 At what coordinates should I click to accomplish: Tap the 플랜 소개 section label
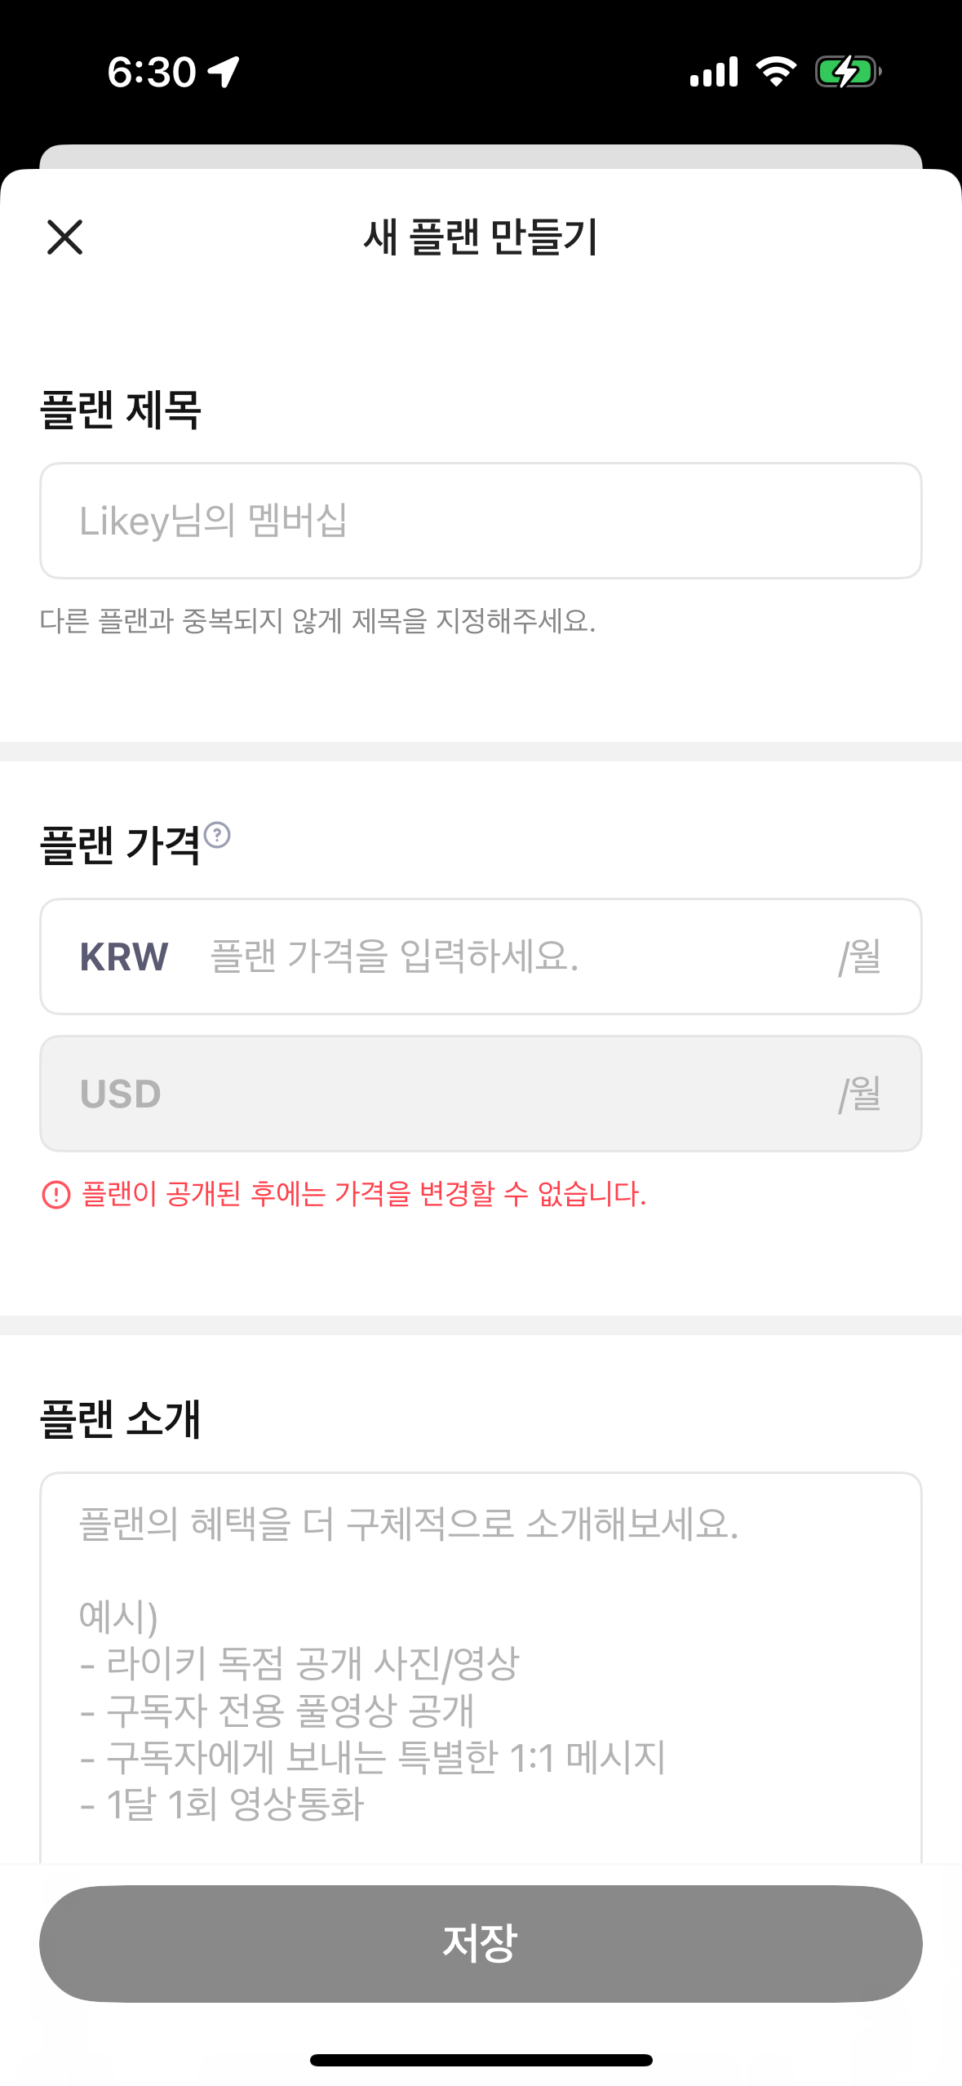[121, 1418]
